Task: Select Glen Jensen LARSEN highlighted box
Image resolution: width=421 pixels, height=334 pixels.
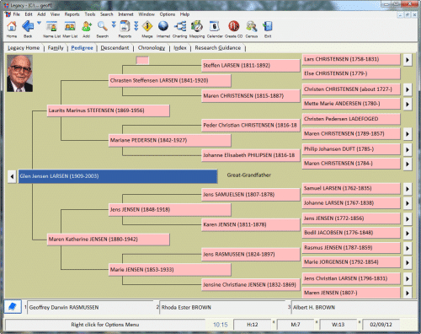Action: pos(118,176)
